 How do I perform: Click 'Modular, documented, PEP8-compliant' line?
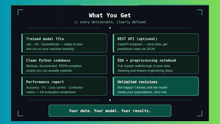[54, 66]
